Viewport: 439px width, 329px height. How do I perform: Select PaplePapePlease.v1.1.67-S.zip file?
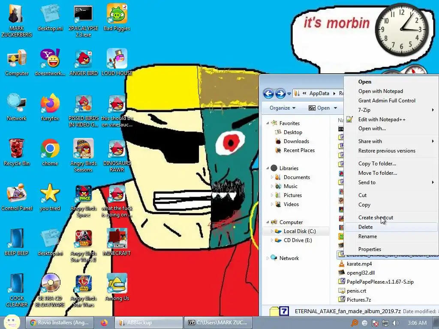380,282
